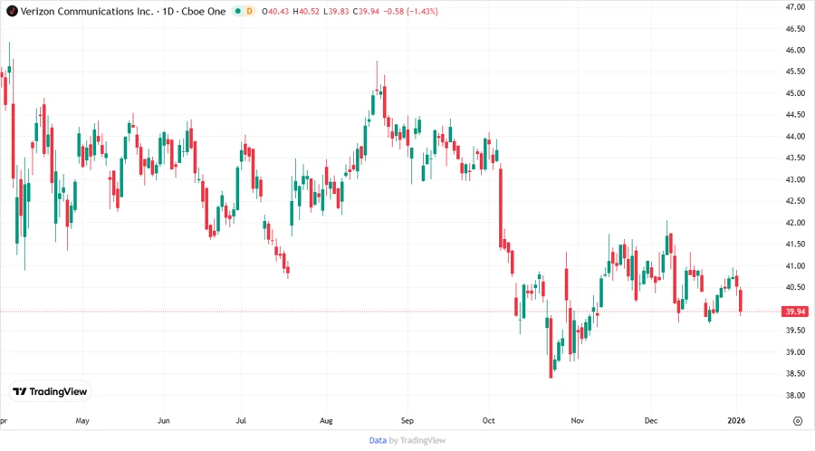The height and width of the screenshot is (451, 815).
Task: Click the Dec label on time axis
Action: pos(650,420)
